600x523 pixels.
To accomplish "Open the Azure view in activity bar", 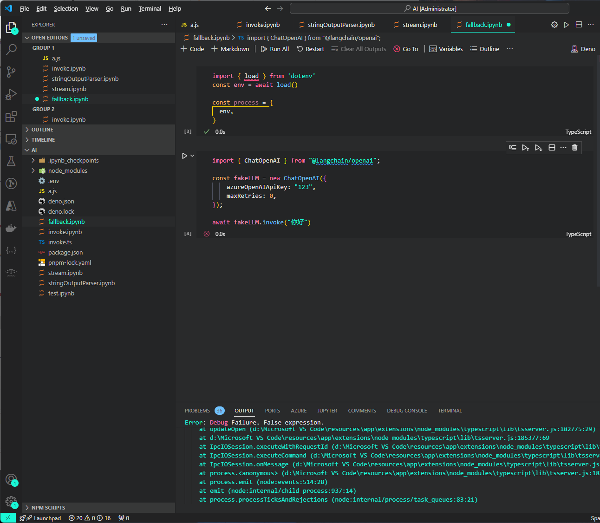I will tap(11, 206).
